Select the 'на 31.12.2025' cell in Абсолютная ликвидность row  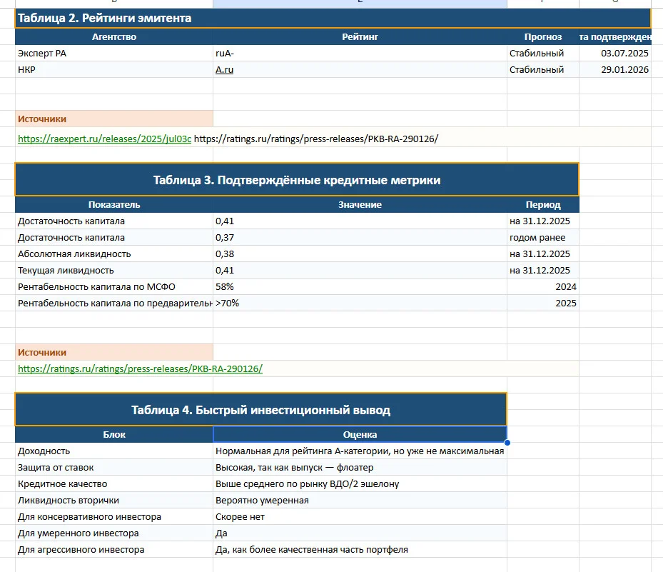tap(543, 254)
